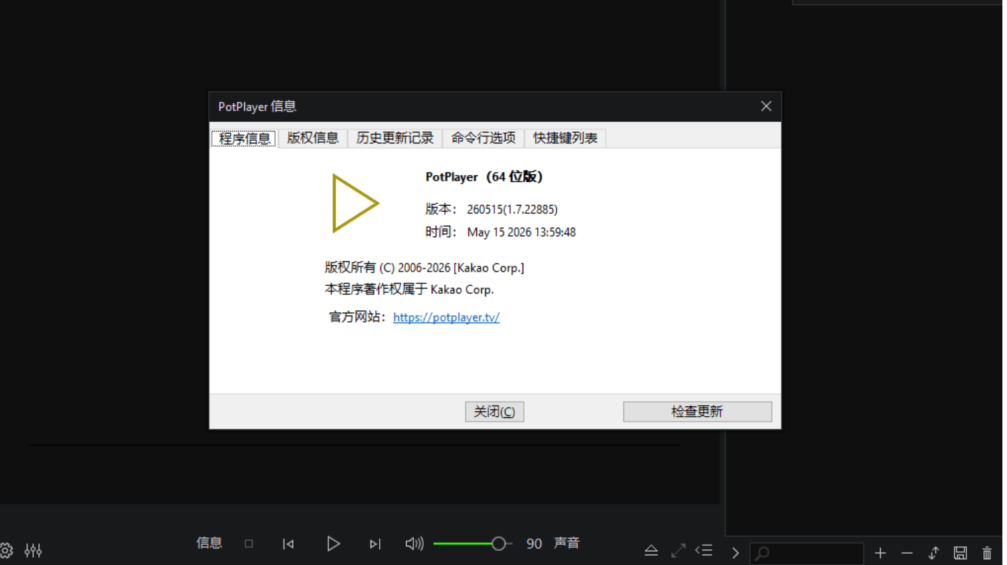Click the playlist search field

coord(807,553)
